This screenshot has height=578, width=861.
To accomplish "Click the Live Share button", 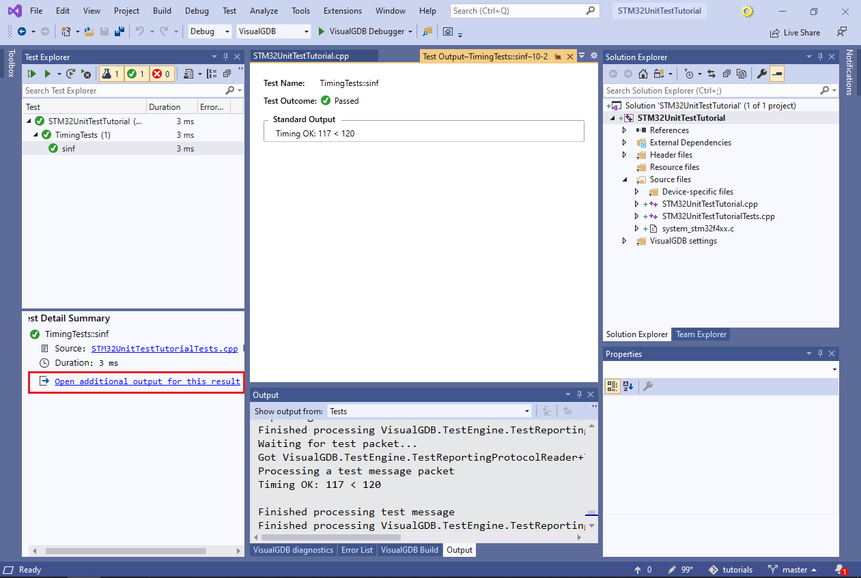I will point(795,32).
